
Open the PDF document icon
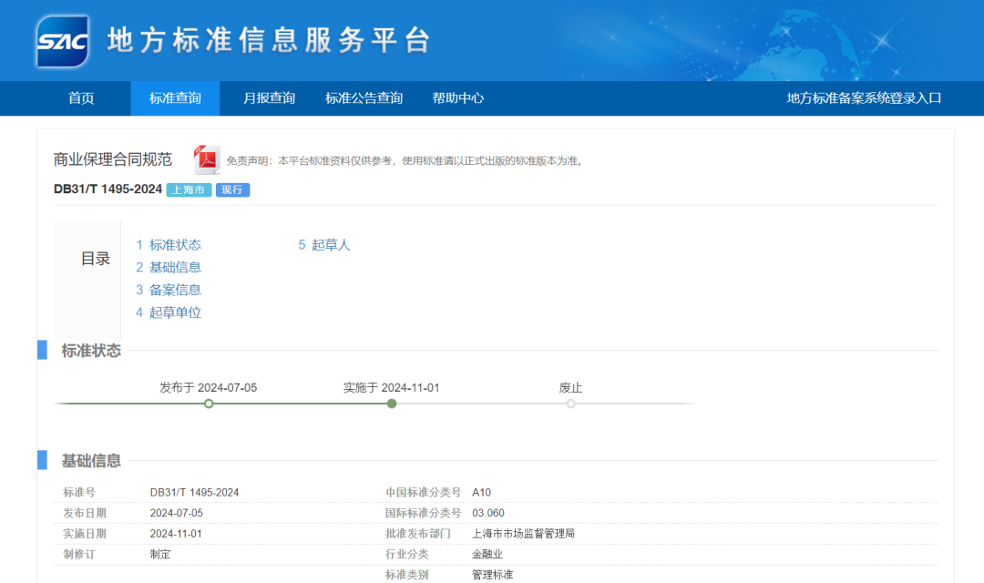pyautogui.click(x=207, y=159)
